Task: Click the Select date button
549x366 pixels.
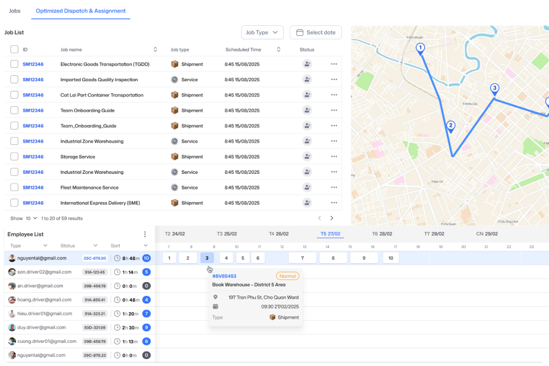Action: tap(315, 32)
